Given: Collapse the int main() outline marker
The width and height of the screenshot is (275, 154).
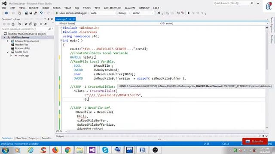Looking at the screenshot, I should pos(61,40).
